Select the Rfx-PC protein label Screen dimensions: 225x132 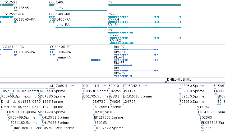click(x=119, y=47)
